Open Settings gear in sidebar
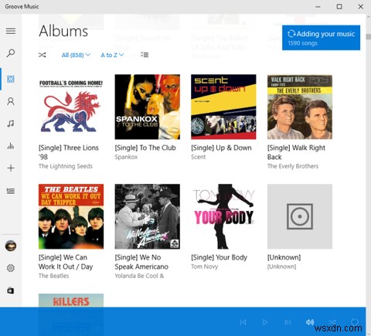Viewport: 371px width, 336px height. [11, 268]
